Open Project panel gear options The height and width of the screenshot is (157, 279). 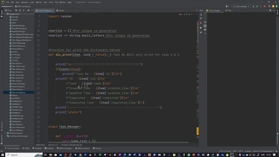(x=28, y=10)
